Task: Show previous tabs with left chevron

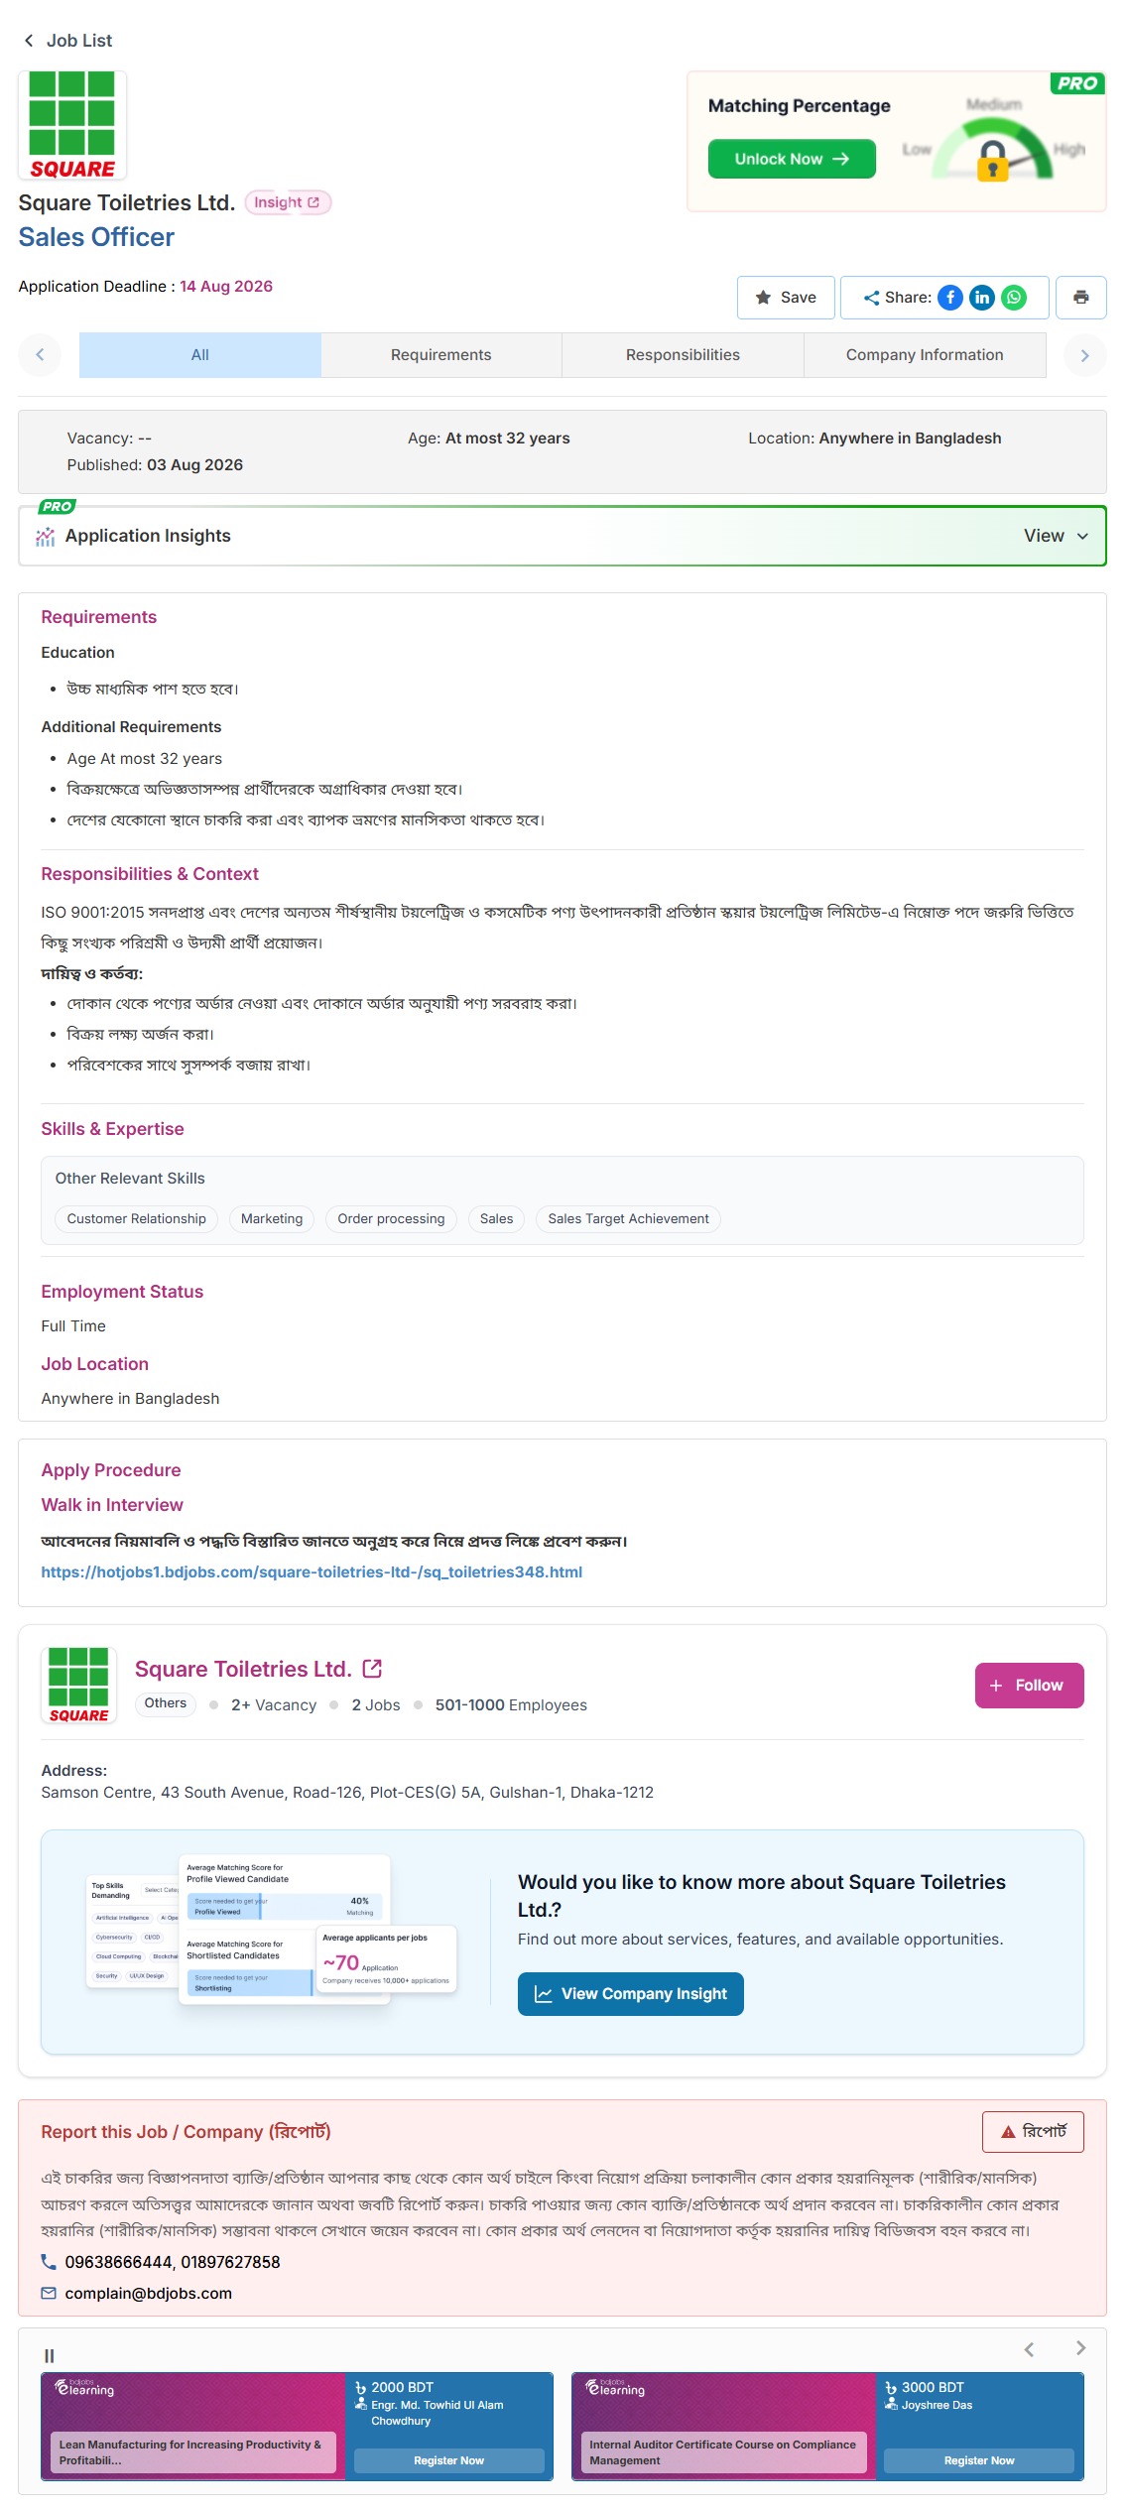Action: click(40, 355)
